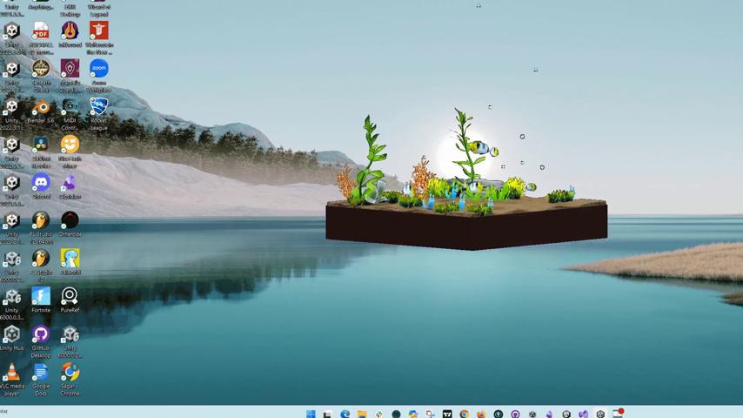
Task: Click the Windows Start button
Action: 311,414
